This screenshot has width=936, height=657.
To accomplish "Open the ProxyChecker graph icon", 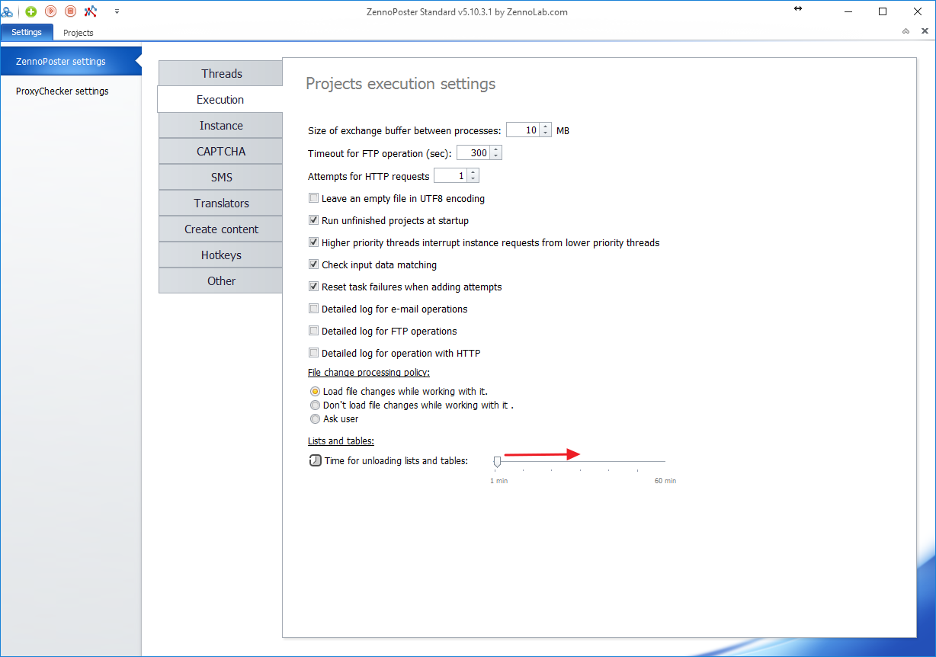I will [x=91, y=11].
